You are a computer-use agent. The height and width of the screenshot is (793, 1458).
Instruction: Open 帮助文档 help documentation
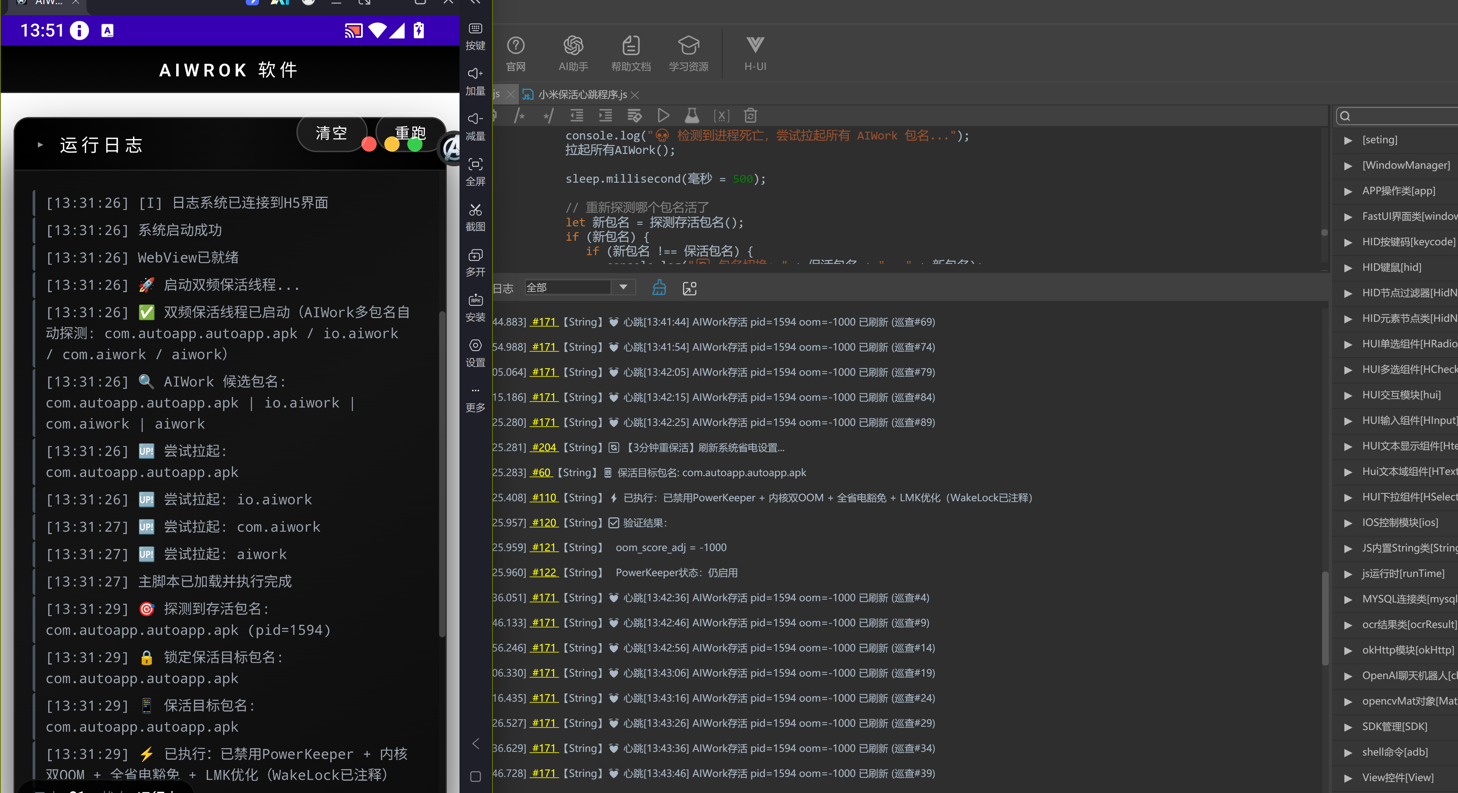630,54
